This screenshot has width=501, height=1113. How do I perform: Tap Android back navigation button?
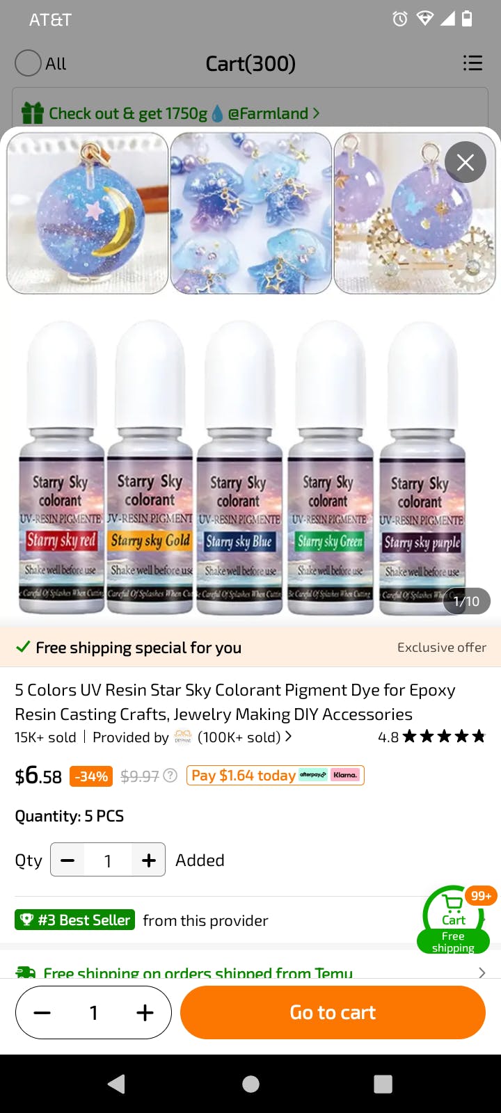[x=116, y=1084]
